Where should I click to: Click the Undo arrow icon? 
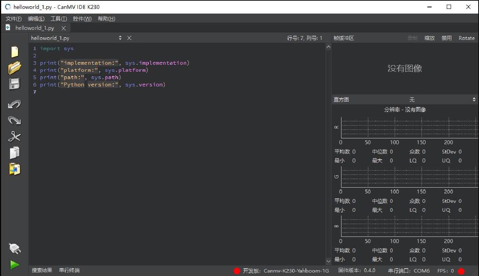coord(14,104)
